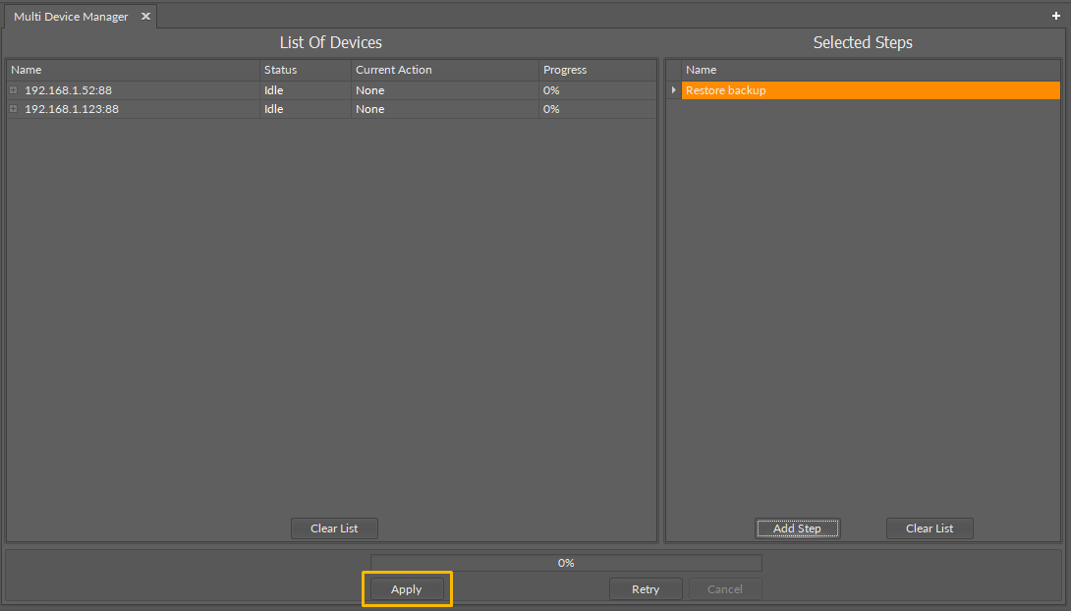Click the plus icon beside 192.168.1.52:88
Viewport: 1071px width, 611px height.
tap(11, 89)
